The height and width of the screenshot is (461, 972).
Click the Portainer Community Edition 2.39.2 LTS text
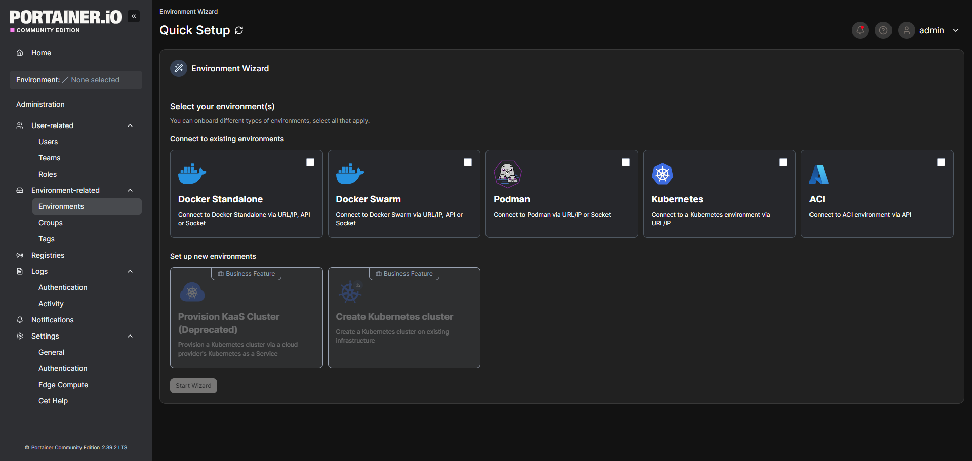76,448
